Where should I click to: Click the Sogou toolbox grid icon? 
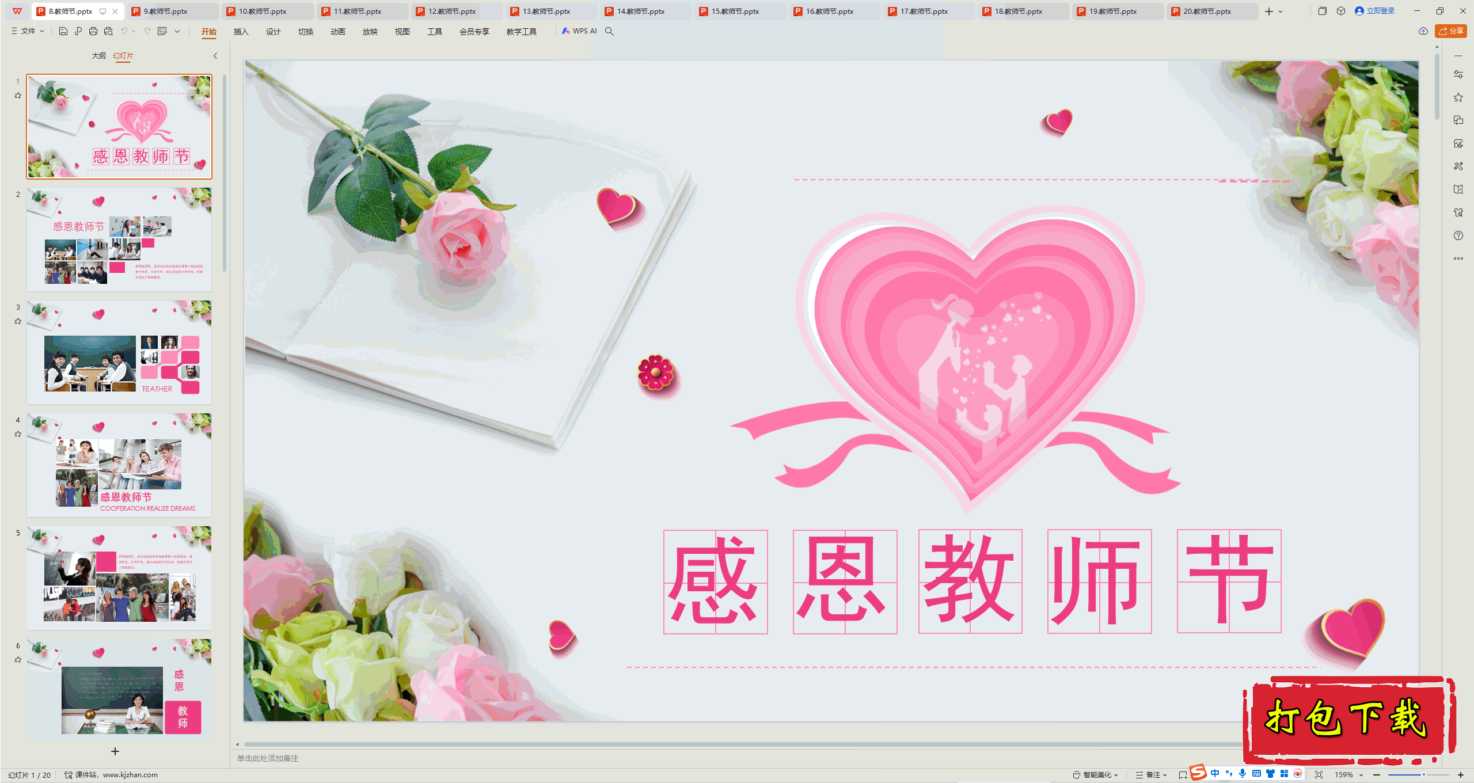[x=1284, y=773]
